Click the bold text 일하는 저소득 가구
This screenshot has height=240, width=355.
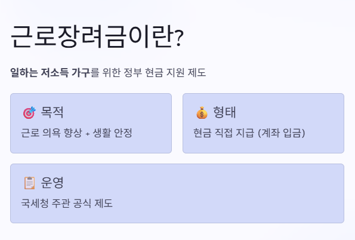tap(50, 72)
